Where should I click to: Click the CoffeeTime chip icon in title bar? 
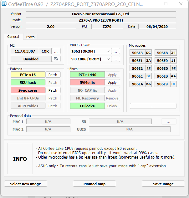(4, 4)
